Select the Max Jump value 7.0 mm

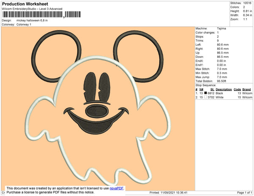(x=222, y=77)
